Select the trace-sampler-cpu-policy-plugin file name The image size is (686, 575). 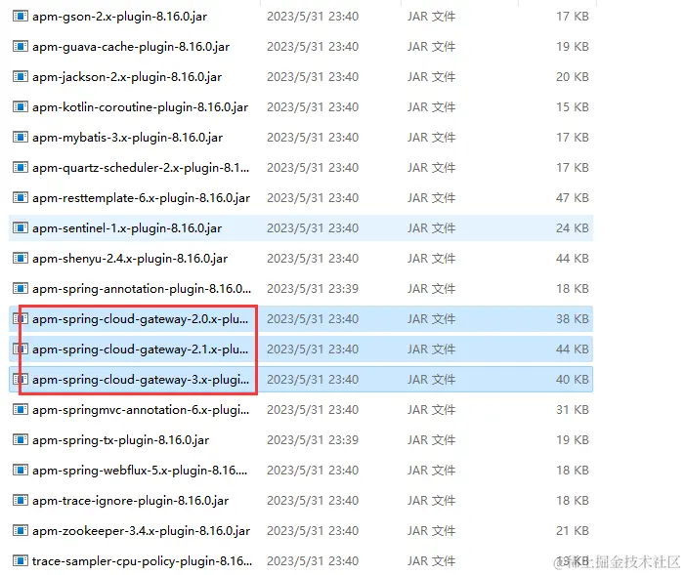click(x=143, y=561)
